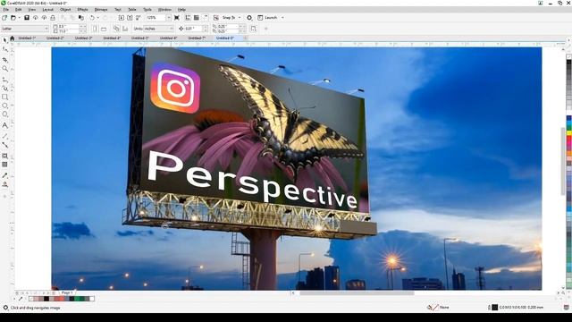Click the vertical scrollbar thumb
This screenshot has height=322, width=572.
(x=562, y=161)
